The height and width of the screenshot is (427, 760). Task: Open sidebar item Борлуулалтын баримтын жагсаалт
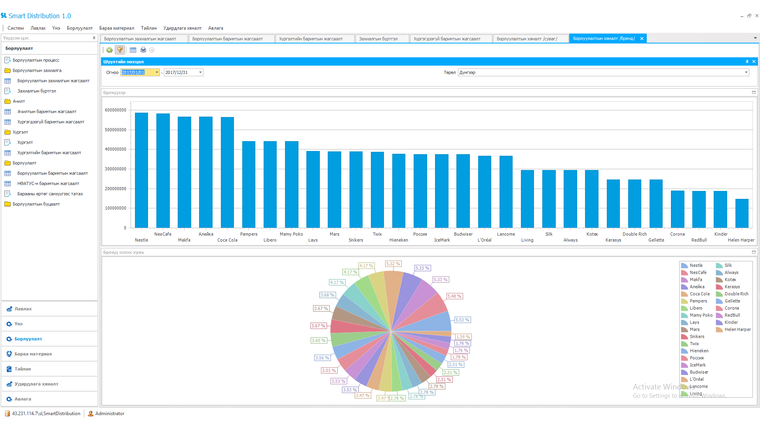click(53, 173)
